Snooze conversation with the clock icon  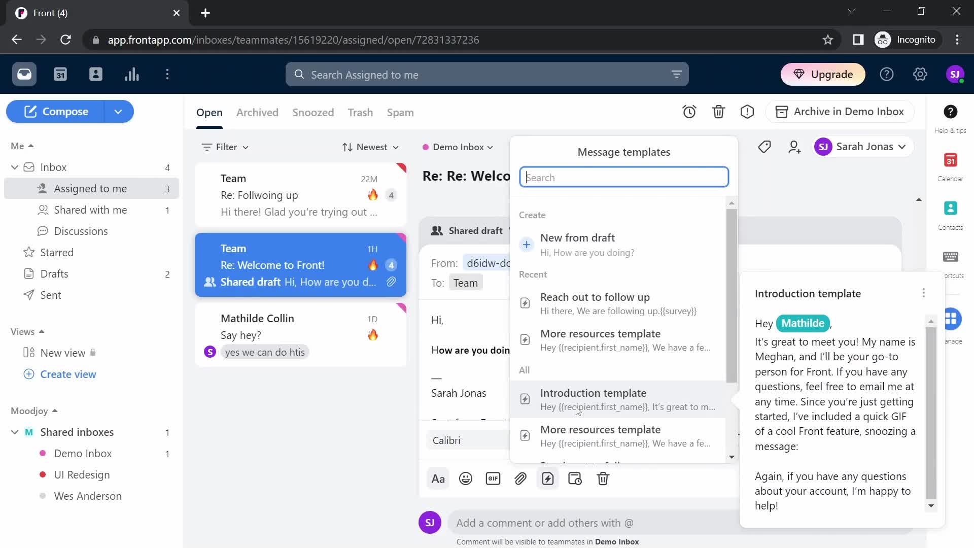[x=689, y=112]
